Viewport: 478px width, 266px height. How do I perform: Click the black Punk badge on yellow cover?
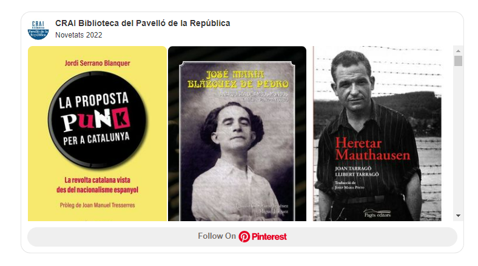(97, 120)
